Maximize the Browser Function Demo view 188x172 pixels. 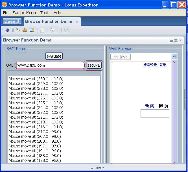click(176, 40)
